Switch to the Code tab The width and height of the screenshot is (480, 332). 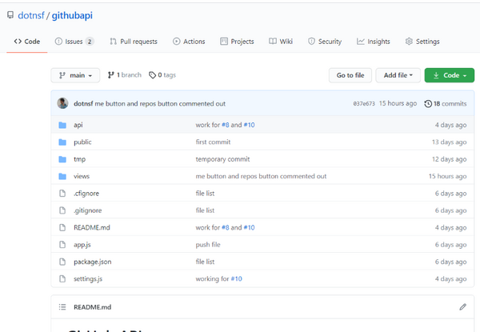(x=27, y=42)
